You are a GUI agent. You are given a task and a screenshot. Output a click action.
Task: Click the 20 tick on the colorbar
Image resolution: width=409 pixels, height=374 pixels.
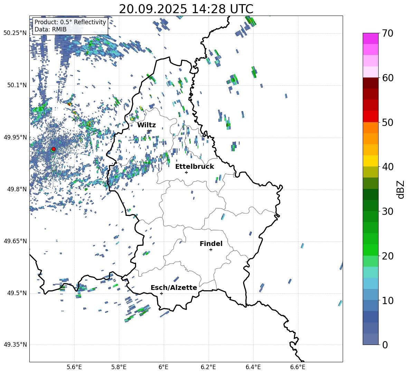[388, 256]
